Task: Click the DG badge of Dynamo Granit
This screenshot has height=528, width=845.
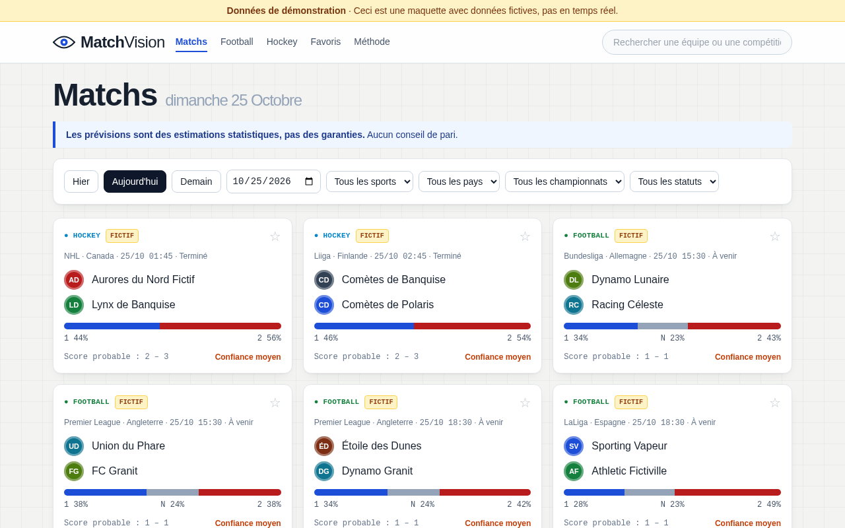Action: point(324,471)
